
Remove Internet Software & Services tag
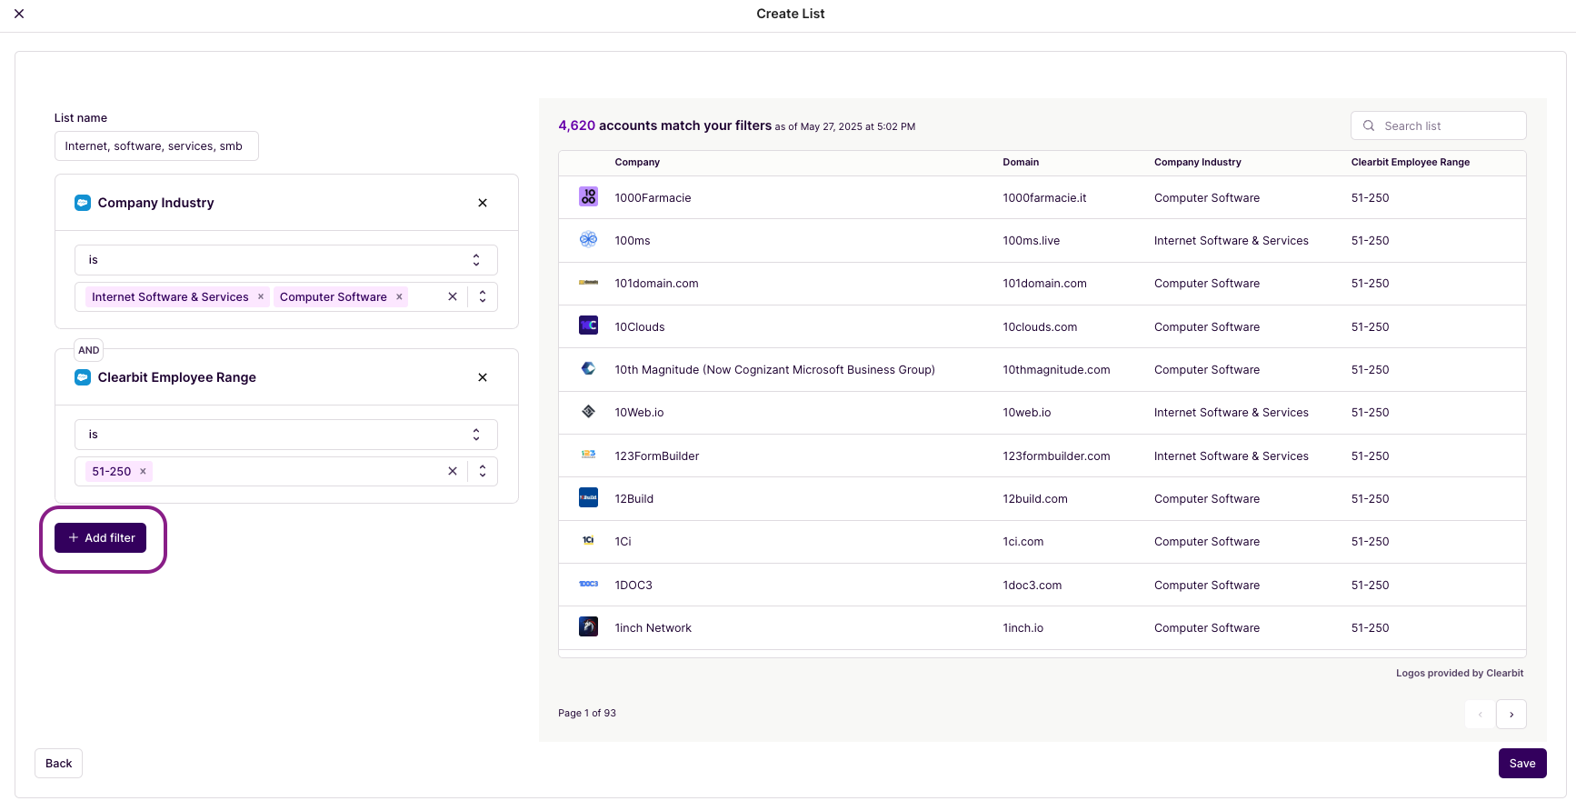tap(261, 297)
